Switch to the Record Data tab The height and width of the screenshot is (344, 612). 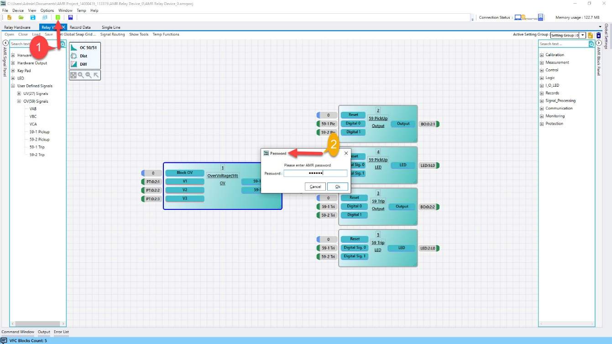[x=80, y=27]
